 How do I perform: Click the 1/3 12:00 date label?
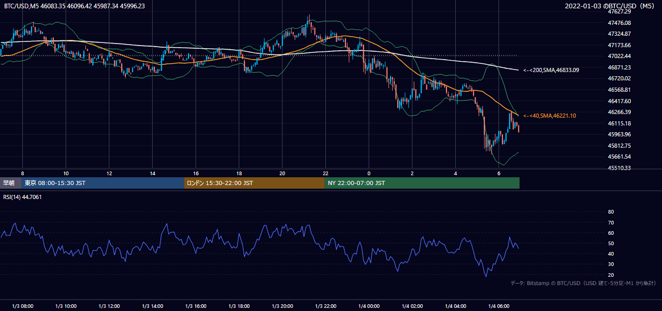[109, 306]
